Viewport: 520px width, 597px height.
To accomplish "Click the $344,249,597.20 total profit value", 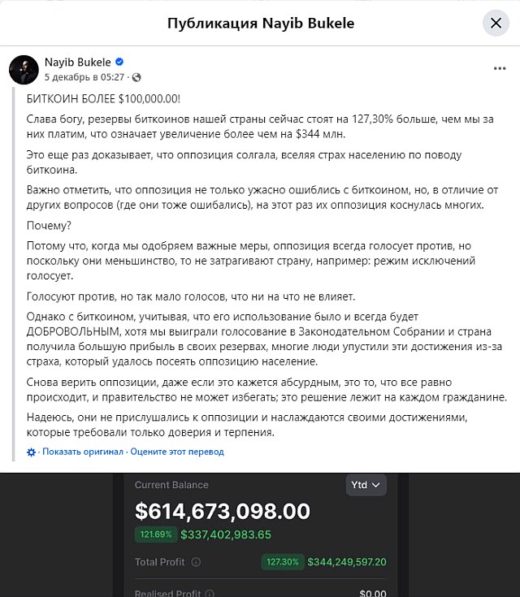I will pos(347,562).
